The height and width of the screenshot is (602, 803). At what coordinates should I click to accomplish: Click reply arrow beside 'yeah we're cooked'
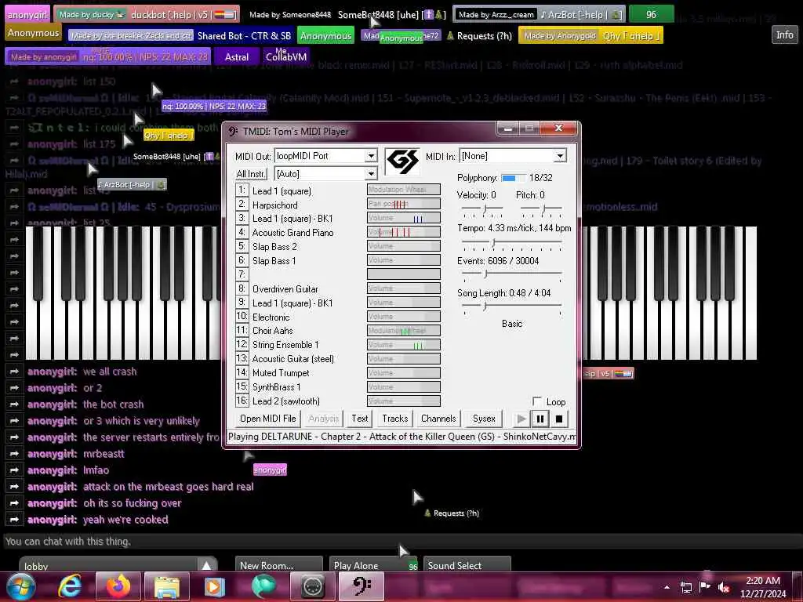pos(14,520)
